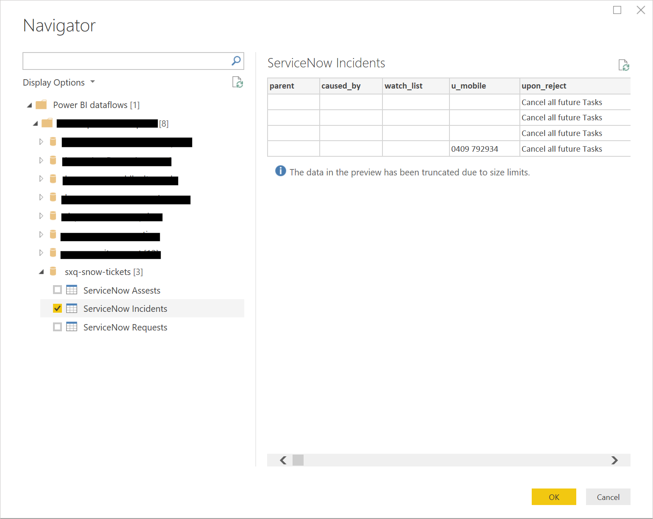Maximize the Navigator window

click(x=617, y=10)
